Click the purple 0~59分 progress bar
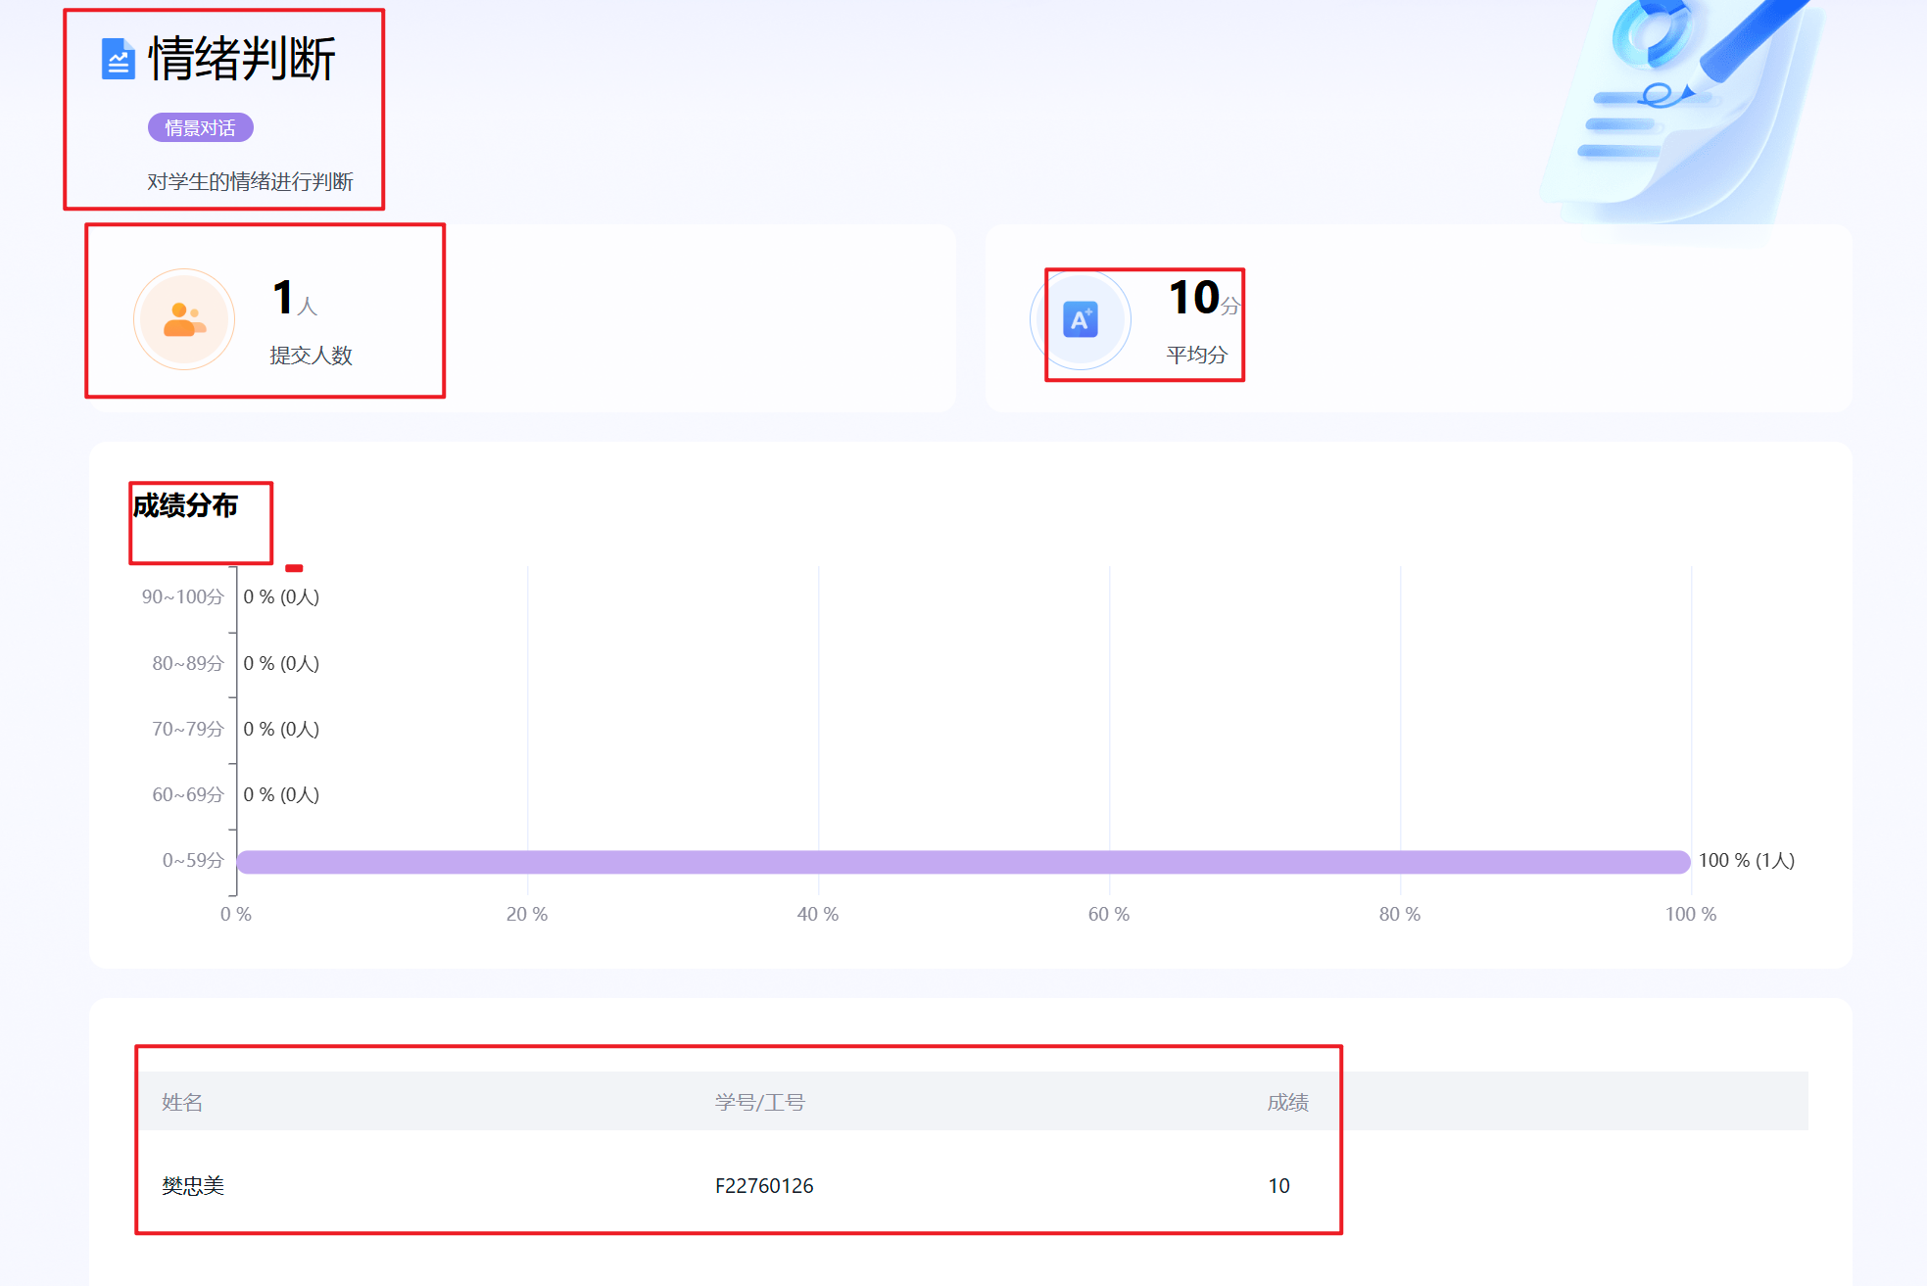The width and height of the screenshot is (1927, 1286). tap(963, 861)
